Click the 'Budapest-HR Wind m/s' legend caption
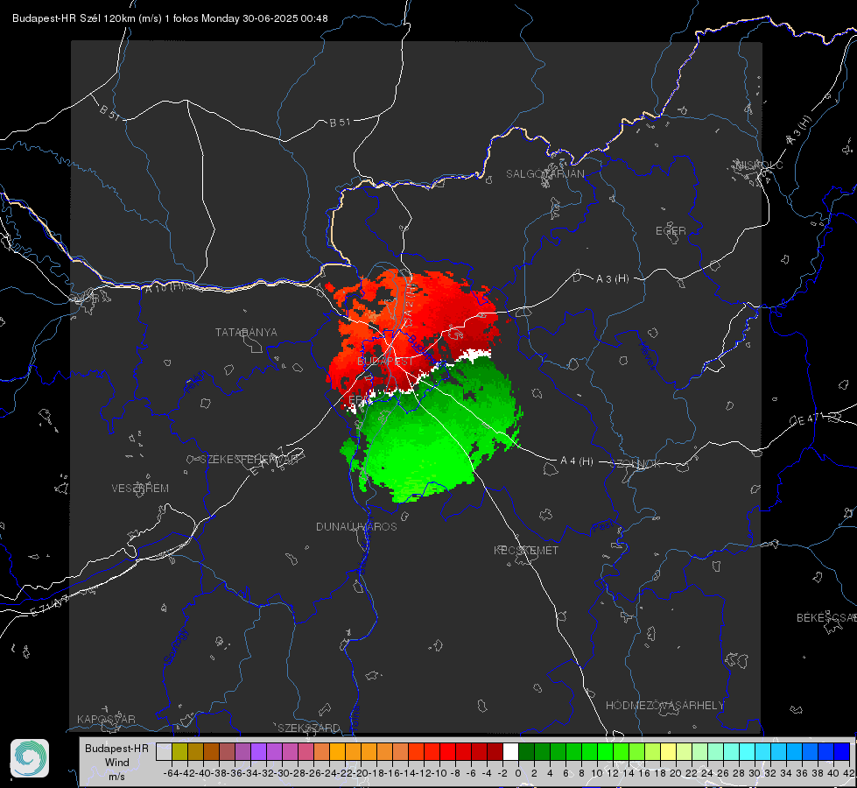 (x=116, y=763)
